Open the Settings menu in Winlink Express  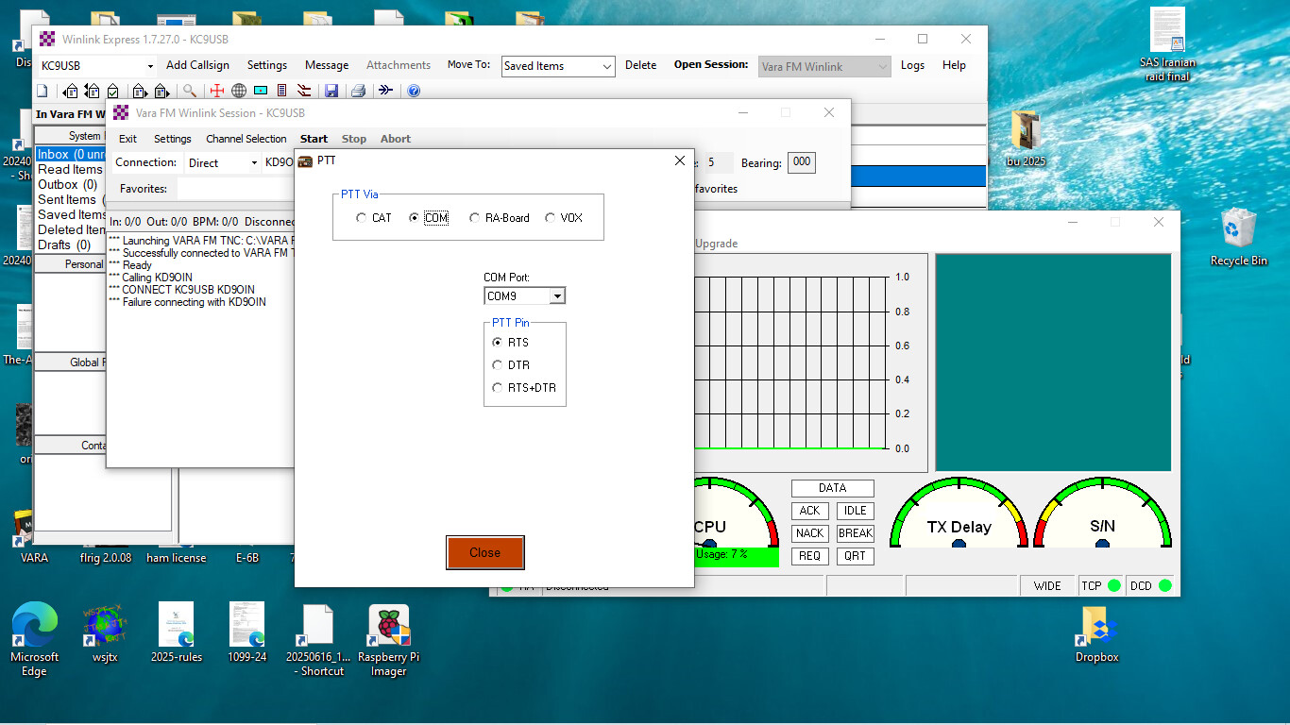[266, 65]
